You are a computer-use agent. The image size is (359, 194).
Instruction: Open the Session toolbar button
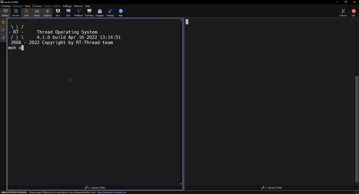[x=5, y=13]
